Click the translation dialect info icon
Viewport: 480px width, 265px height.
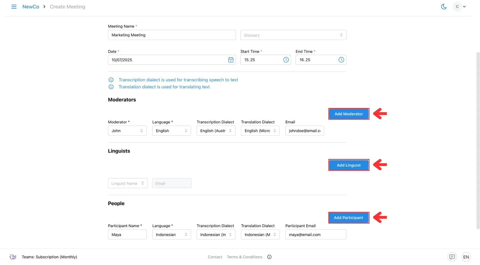(111, 87)
